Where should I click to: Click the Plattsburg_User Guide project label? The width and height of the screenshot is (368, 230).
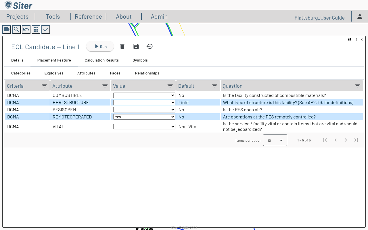tap(319, 18)
